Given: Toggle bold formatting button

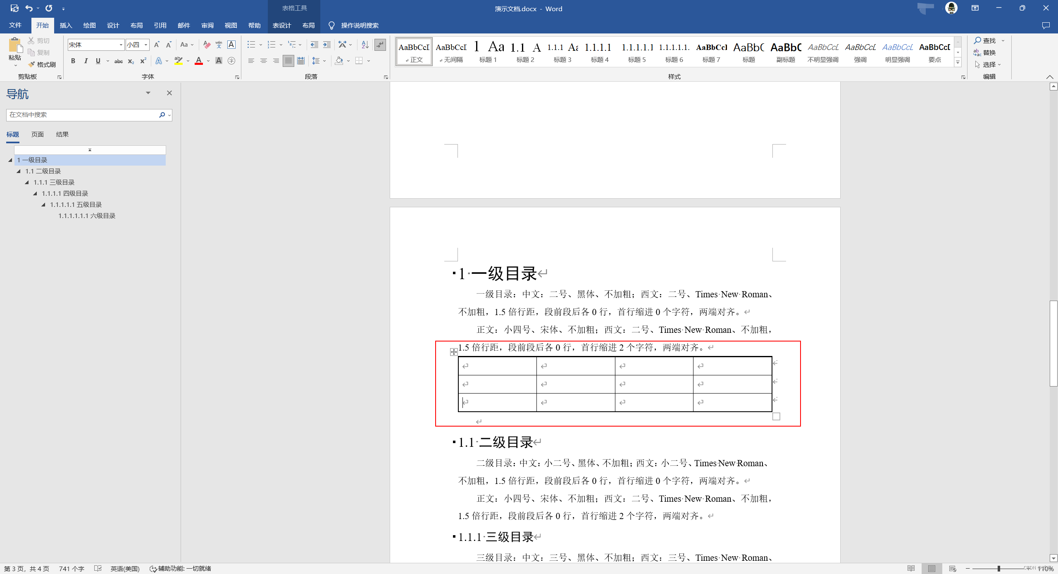Looking at the screenshot, I should (73, 61).
